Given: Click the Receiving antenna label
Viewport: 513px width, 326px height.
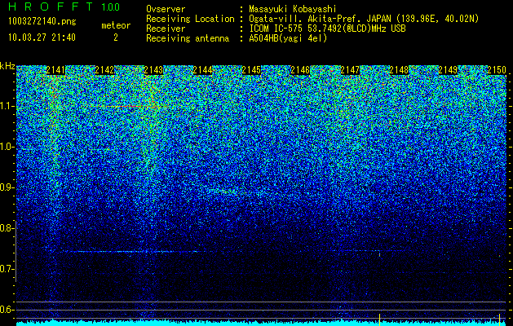Looking at the screenshot, I should [x=188, y=38].
